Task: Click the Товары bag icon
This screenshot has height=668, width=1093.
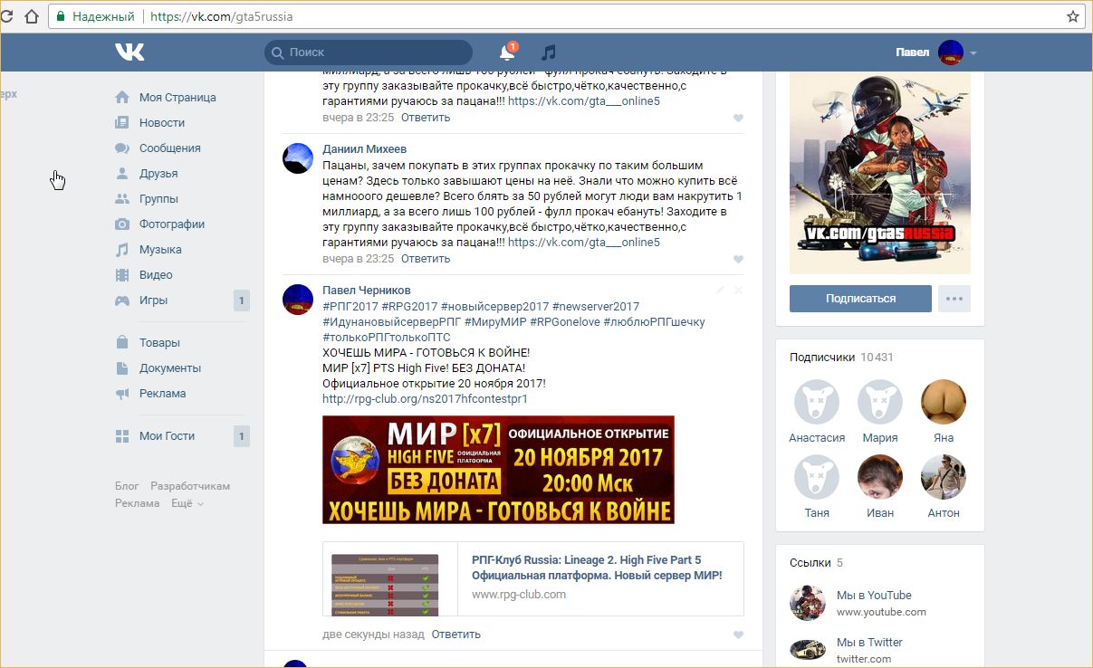Action: coord(122,343)
